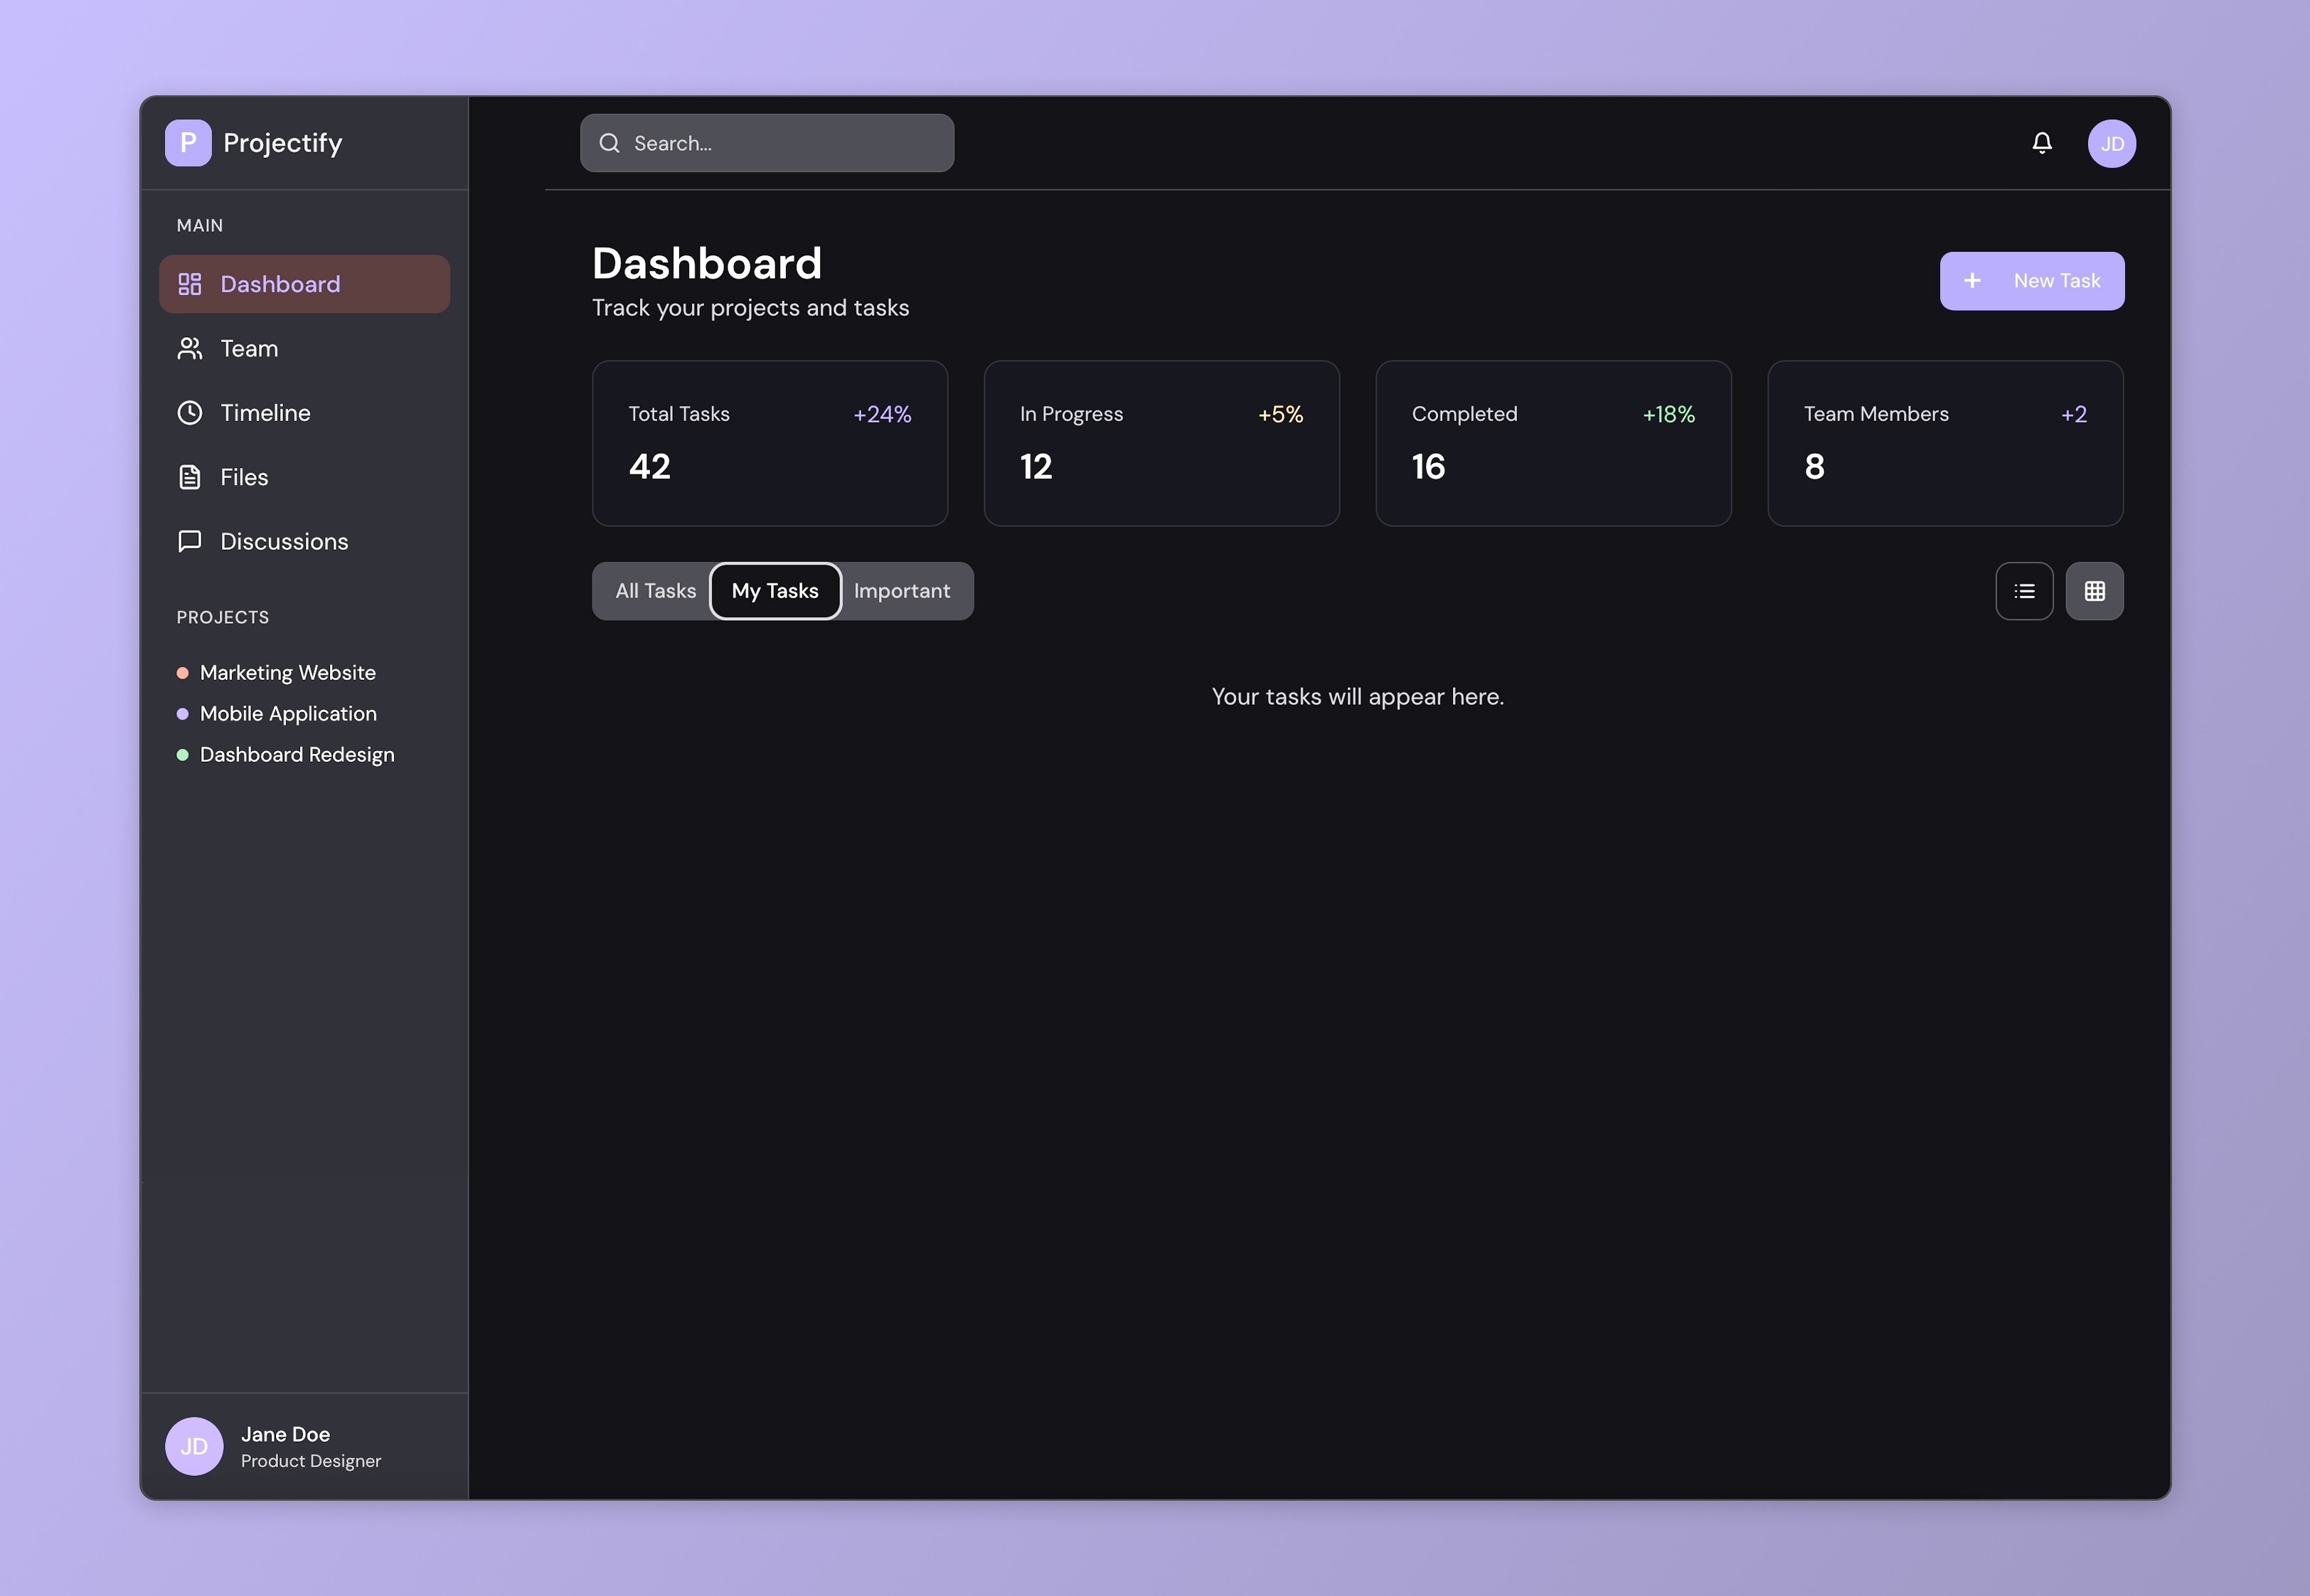
Task: Open Files via document icon
Action: click(x=190, y=477)
